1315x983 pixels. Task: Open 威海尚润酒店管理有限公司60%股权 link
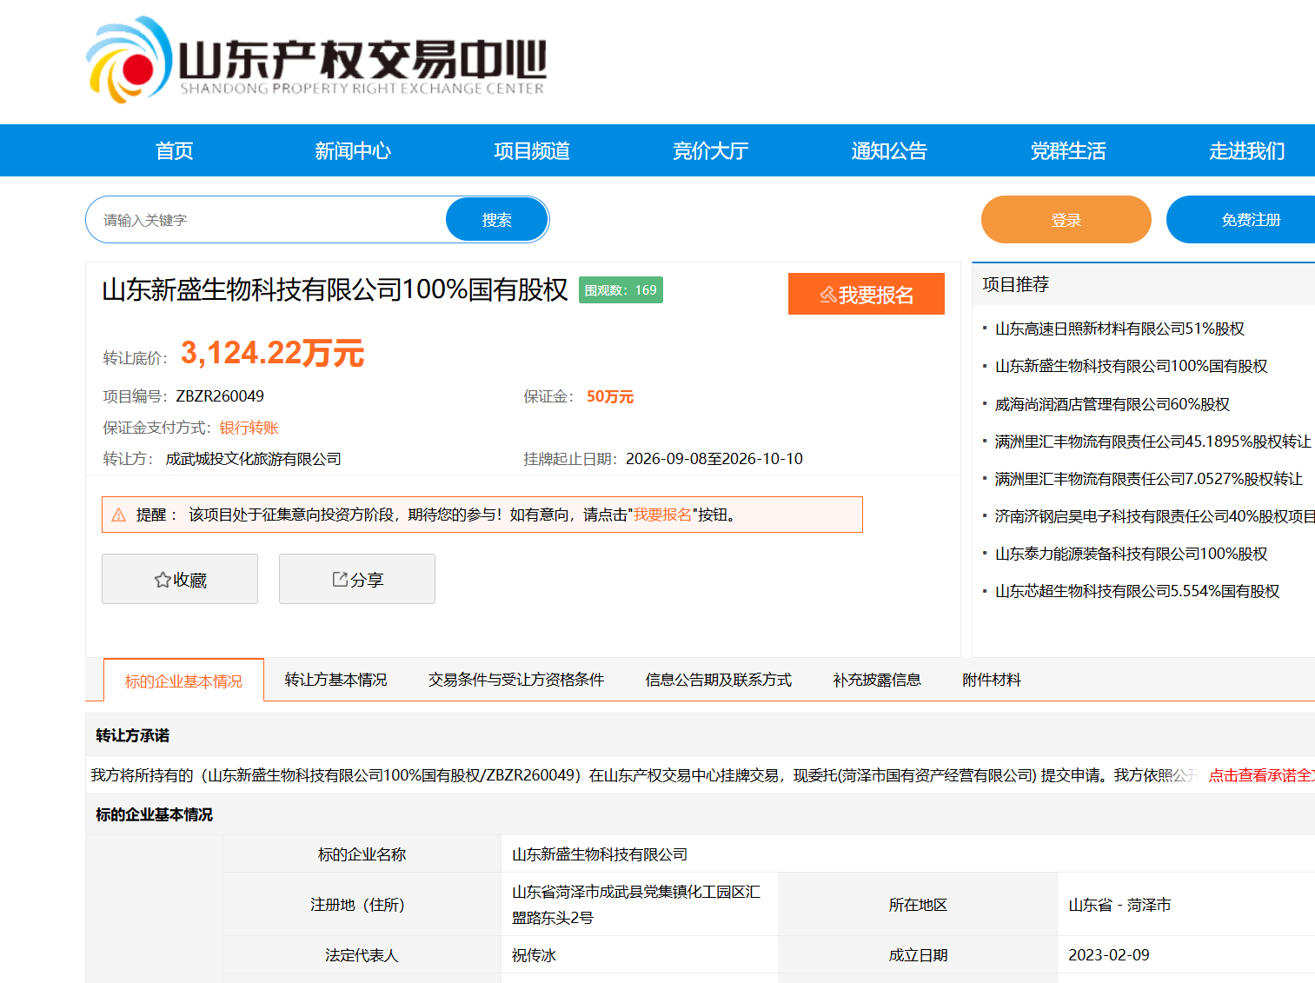(x=1112, y=404)
